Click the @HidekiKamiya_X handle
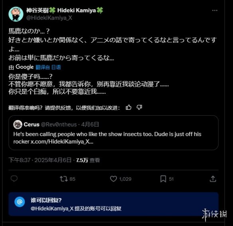Screen dimensions: 233x226 (x=49, y=18)
